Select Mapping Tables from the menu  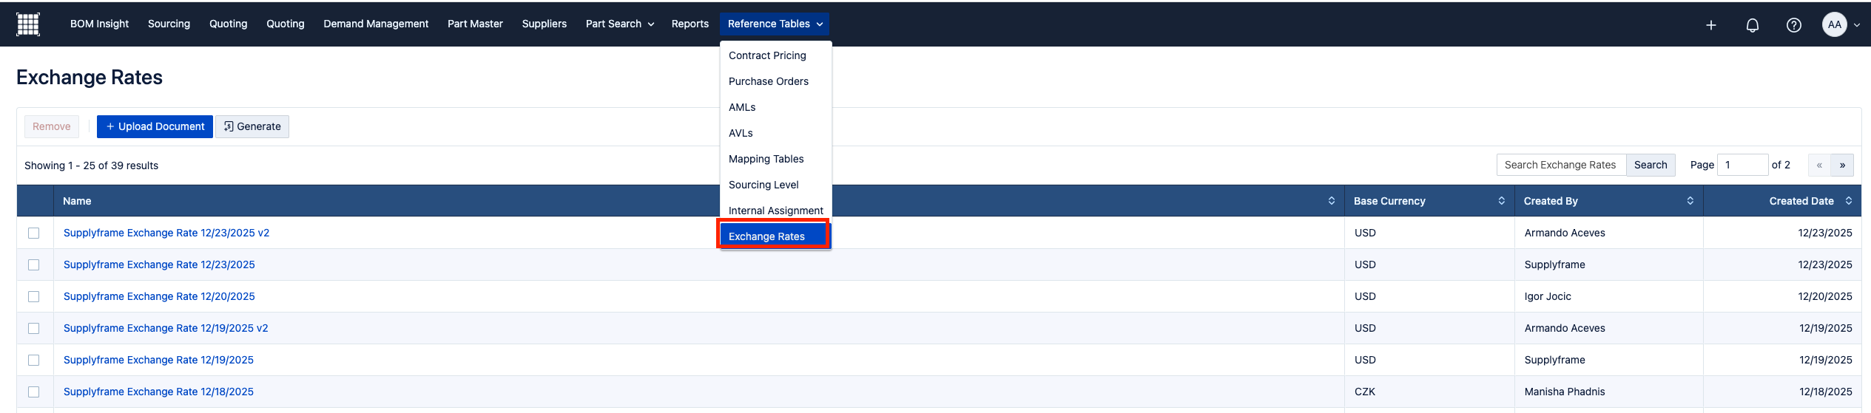tap(766, 159)
